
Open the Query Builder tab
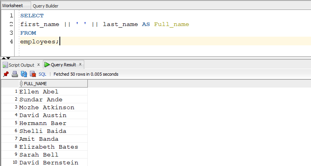[x=46, y=6]
